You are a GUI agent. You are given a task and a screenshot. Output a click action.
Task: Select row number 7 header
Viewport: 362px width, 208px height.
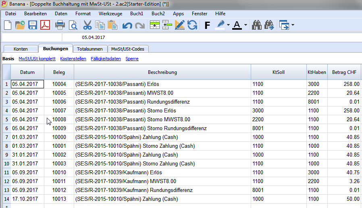[x=7, y=137]
